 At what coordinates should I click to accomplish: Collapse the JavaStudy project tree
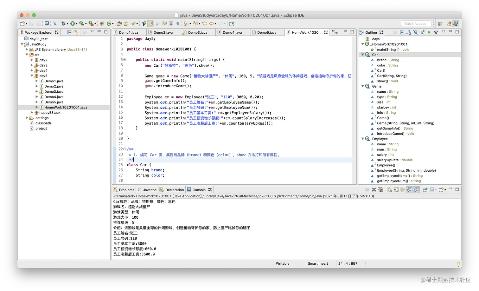click(22, 44)
